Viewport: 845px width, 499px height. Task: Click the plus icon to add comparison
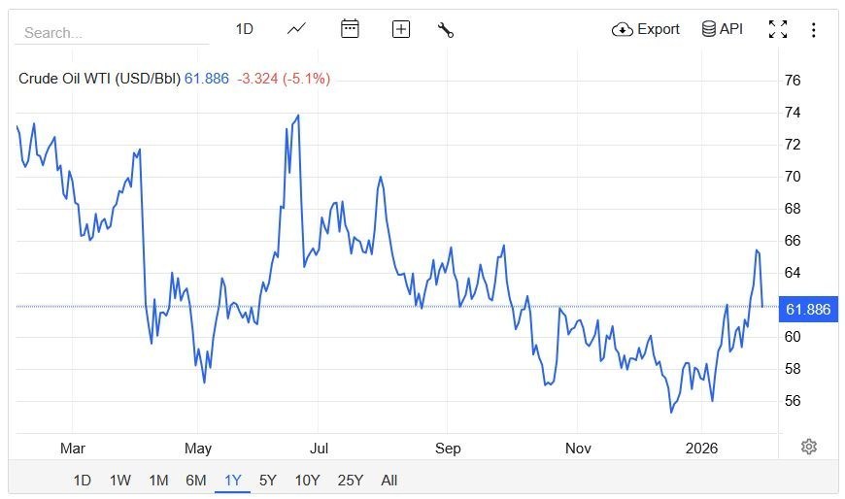coord(401,29)
